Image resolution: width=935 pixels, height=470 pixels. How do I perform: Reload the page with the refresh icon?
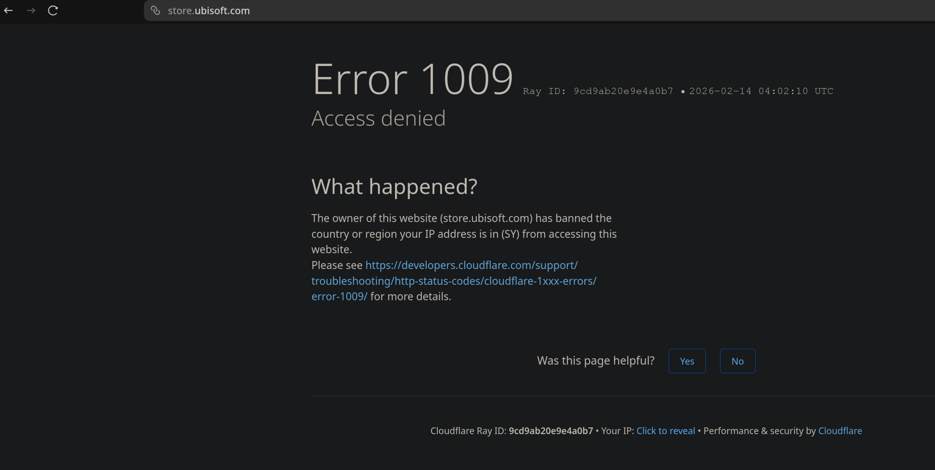pyautogui.click(x=53, y=11)
